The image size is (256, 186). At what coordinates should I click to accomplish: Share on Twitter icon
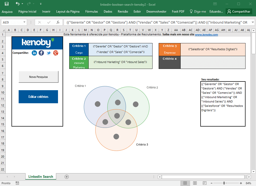coord(49,53)
